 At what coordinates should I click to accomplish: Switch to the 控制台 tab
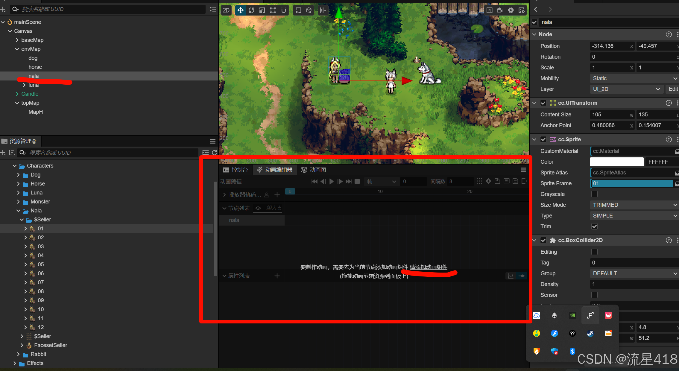pyautogui.click(x=236, y=170)
